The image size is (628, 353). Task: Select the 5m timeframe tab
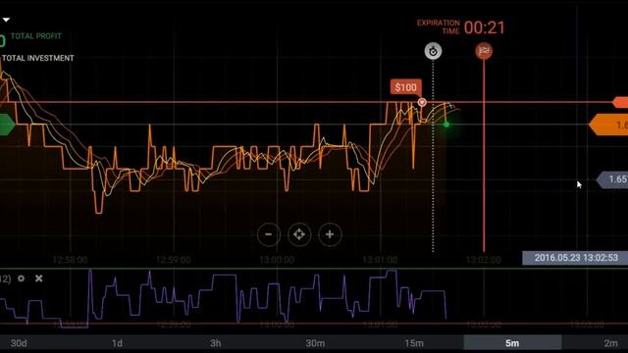512,343
